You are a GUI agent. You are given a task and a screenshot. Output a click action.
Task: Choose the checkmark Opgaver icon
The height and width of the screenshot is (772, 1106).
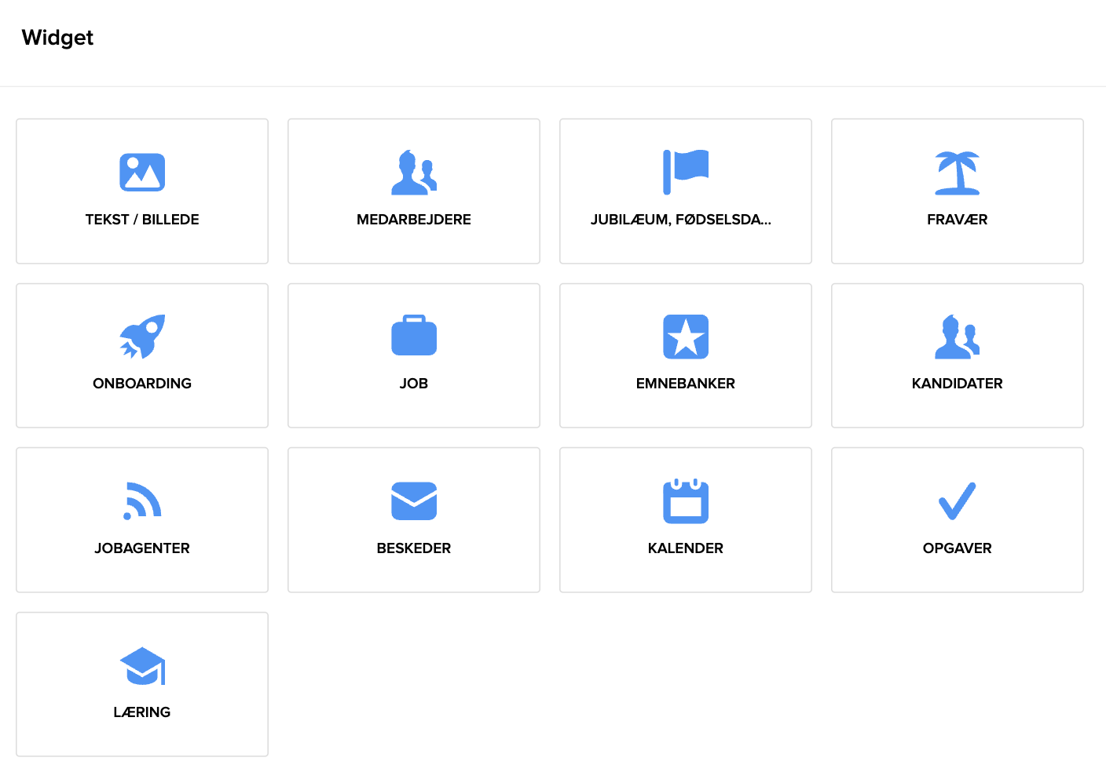[958, 501]
